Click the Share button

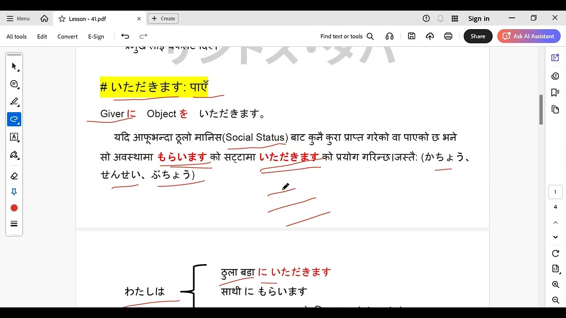(478, 36)
